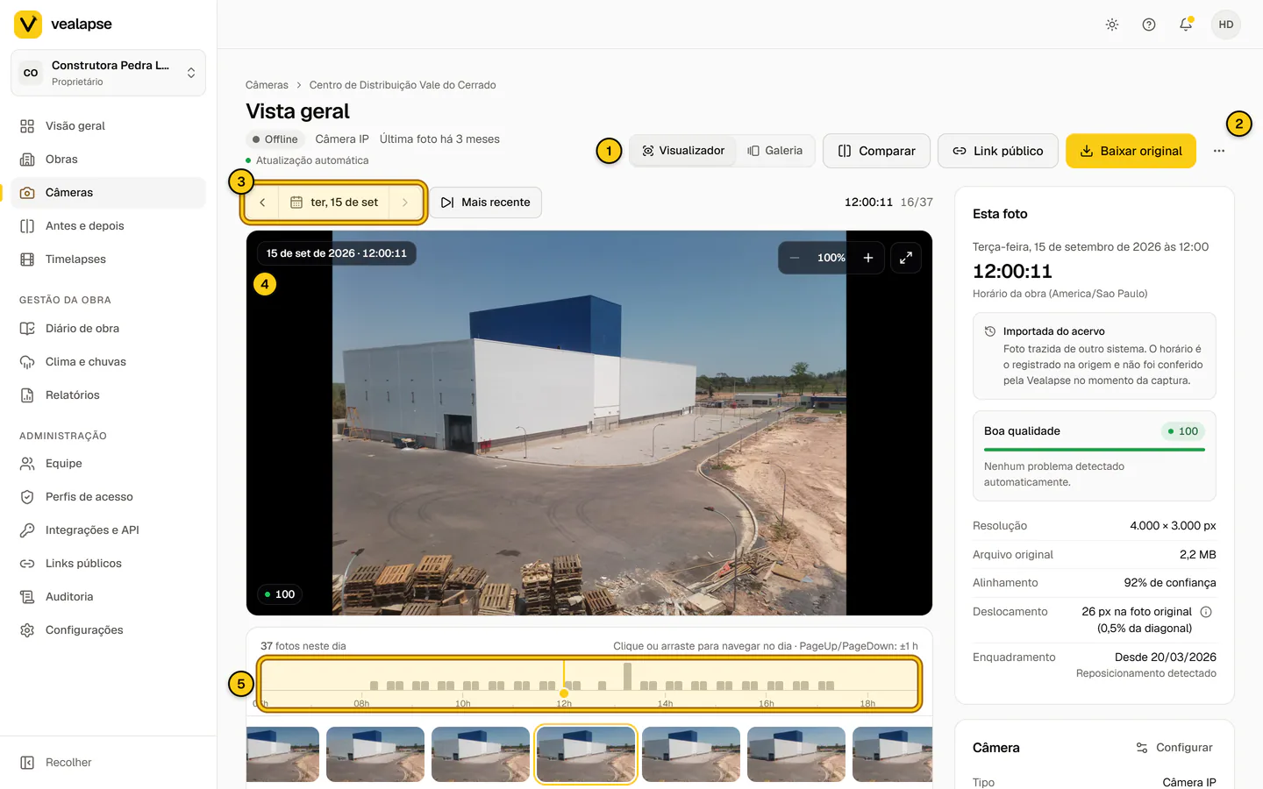1263x789 pixels.
Task: Open Perfis de acesso
Action: (x=108, y=497)
